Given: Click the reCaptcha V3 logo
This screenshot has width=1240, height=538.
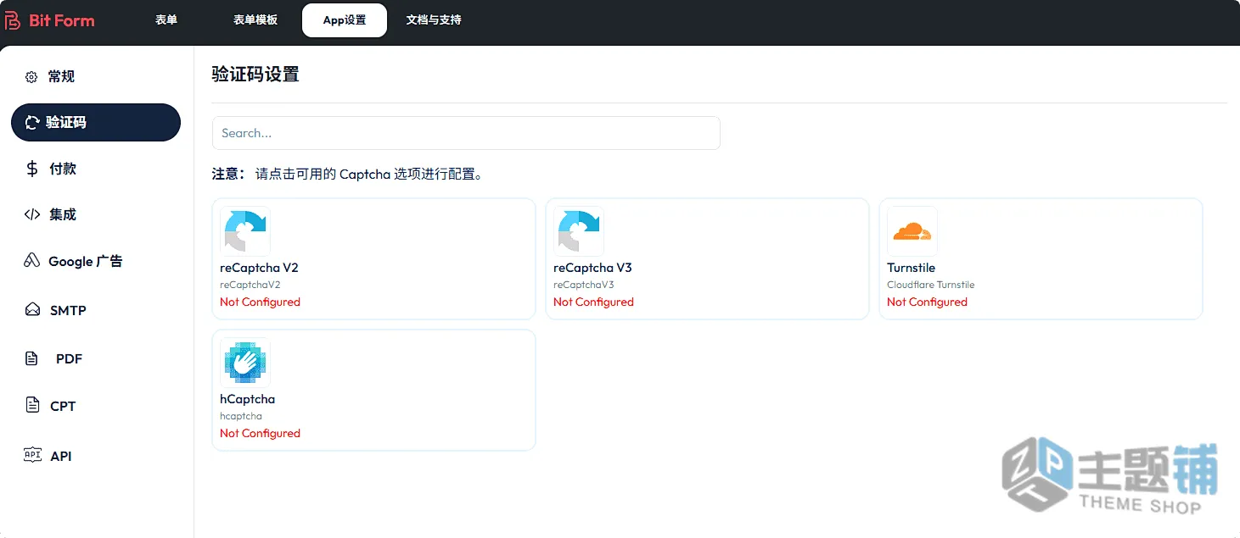Looking at the screenshot, I should [x=579, y=231].
